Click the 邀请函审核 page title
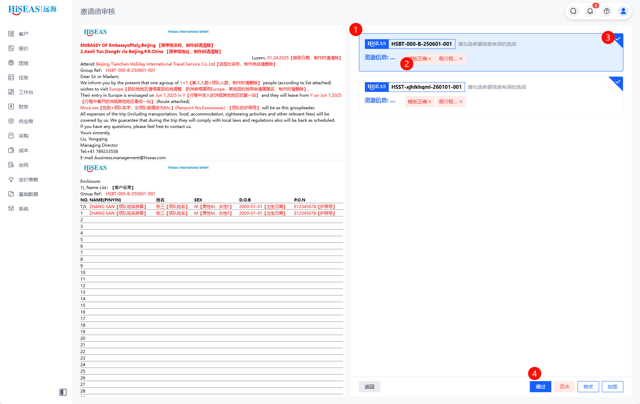The height and width of the screenshot is (404, 640). [x=98, y=11]
